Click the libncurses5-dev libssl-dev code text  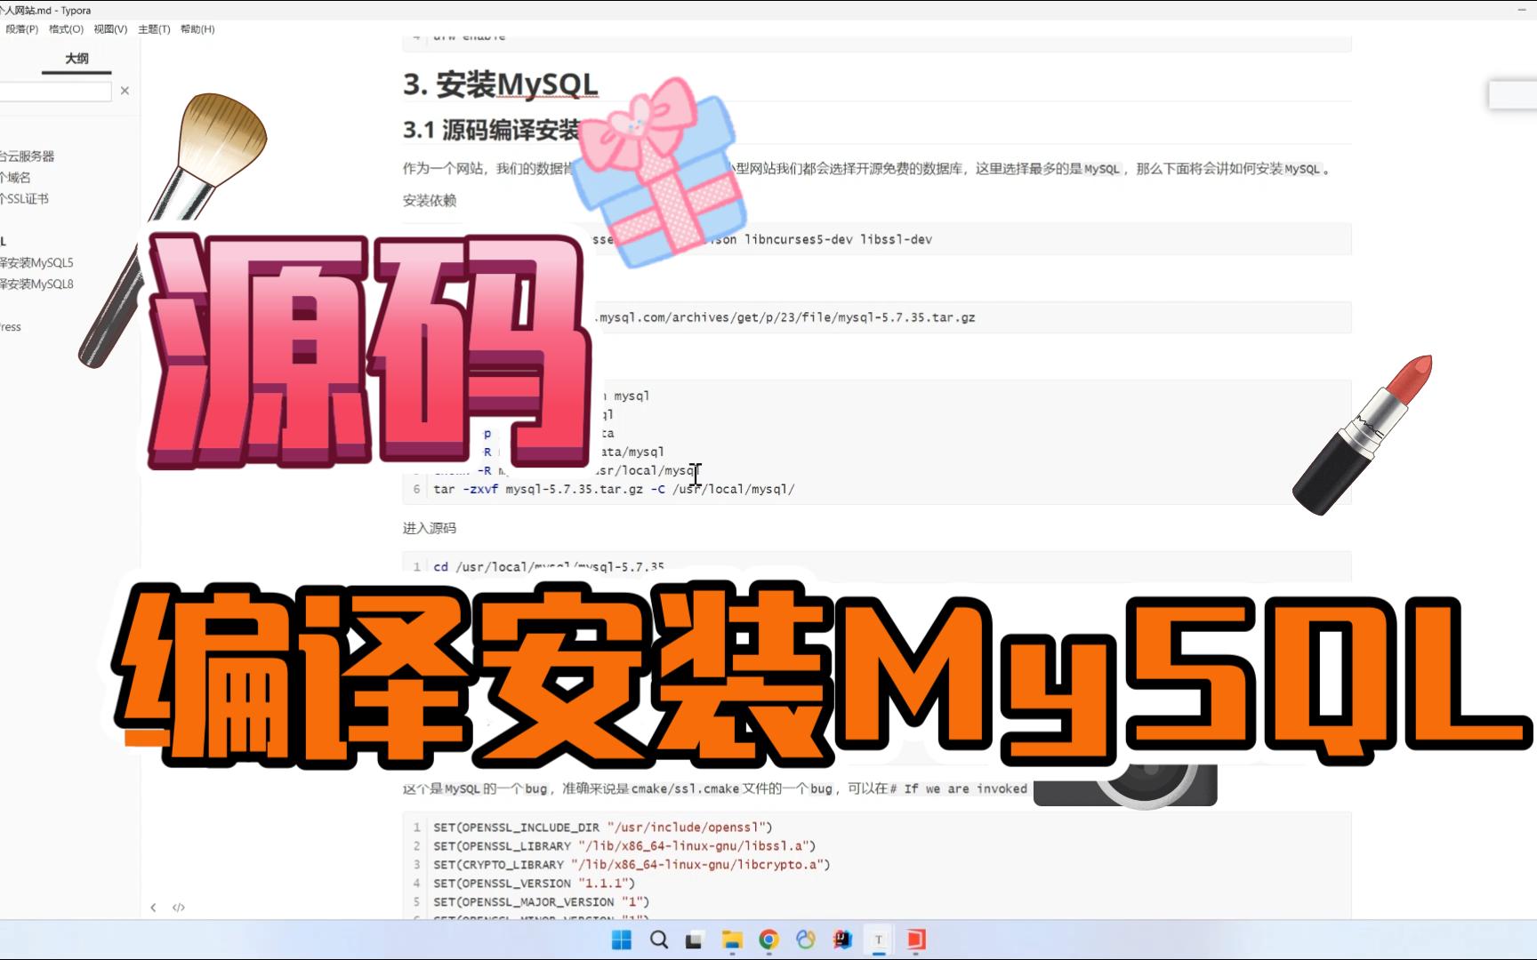(x=838, y=239)
